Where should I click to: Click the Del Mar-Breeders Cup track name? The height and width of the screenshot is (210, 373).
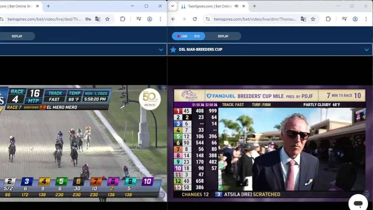tap(201, 49)
